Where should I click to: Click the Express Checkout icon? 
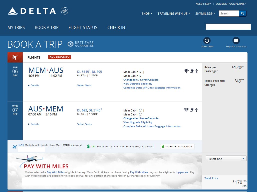tap(236, 41)
